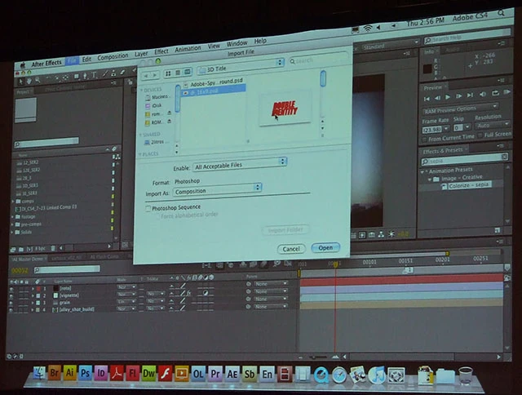This screenshot has height=395, width=522.
Task: Choose column view in Import File dialog
Action: (x=188, y=72)
